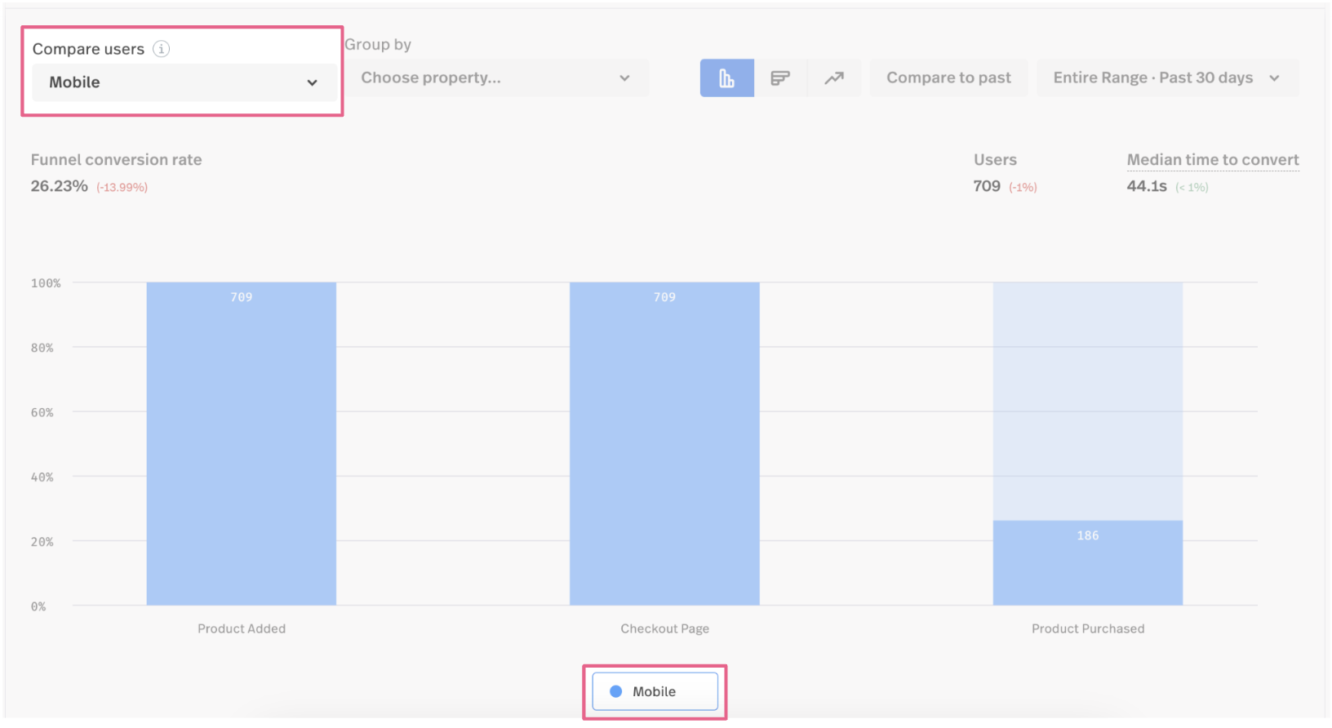
Task: Click the Product Added axis label
Action: [242, 628]
